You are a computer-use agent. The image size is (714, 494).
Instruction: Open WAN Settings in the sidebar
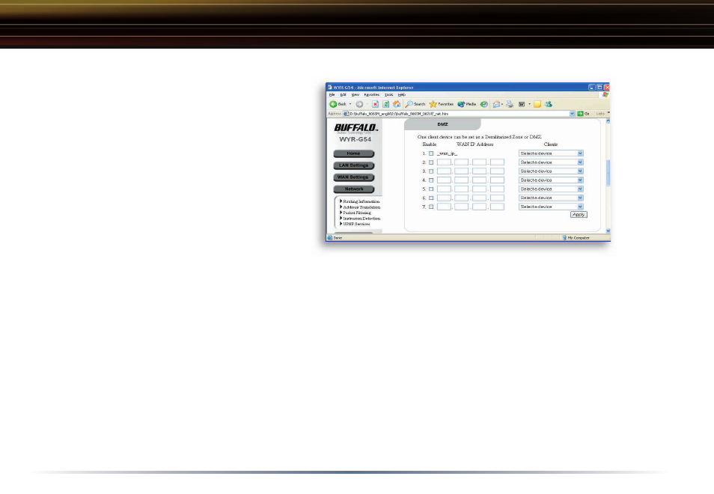(354, 177)
